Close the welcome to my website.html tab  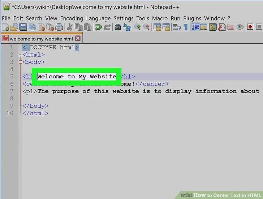(x=78, y=38)
